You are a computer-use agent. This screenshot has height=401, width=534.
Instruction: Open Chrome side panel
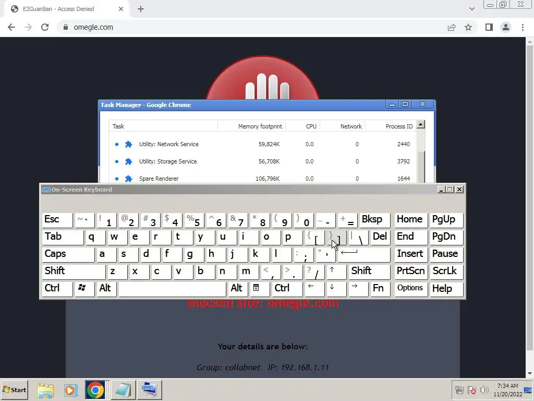coord(489,27)
